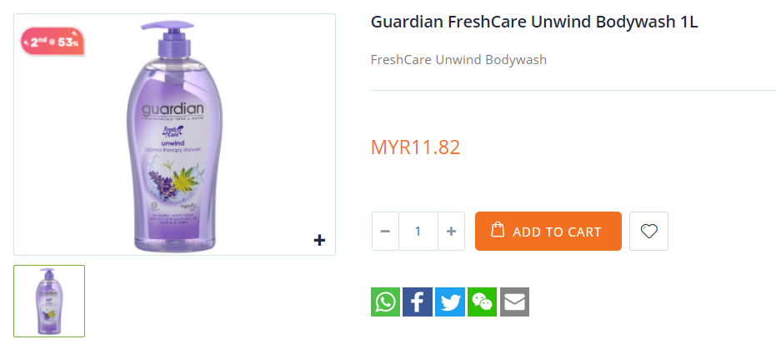Click the Twitter share icon

pos(450,302)
